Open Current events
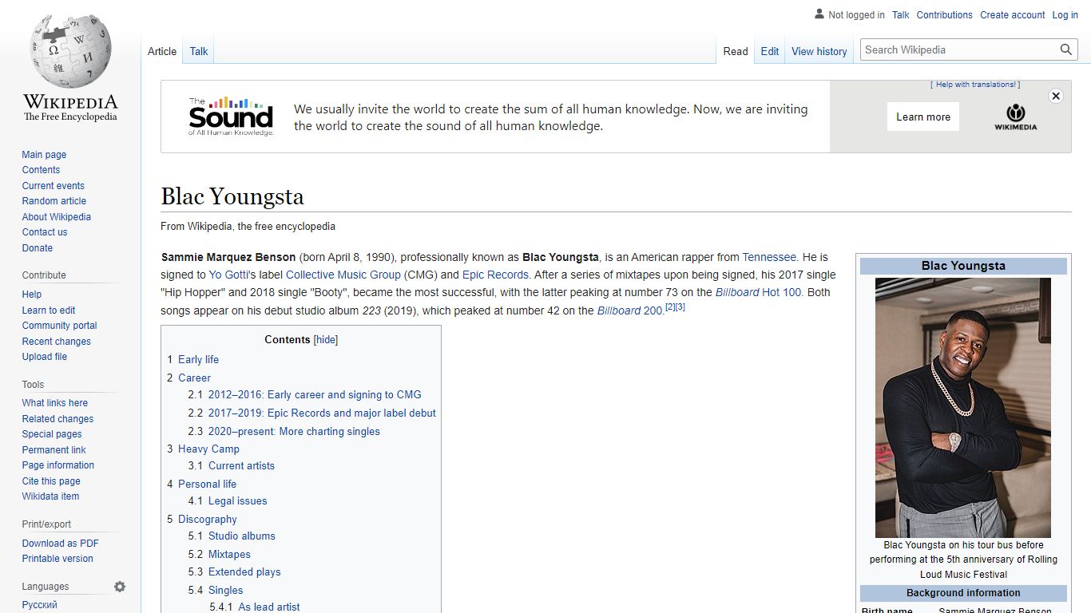The height and width of the screenshot is (613, 1091). click(53, 186)
